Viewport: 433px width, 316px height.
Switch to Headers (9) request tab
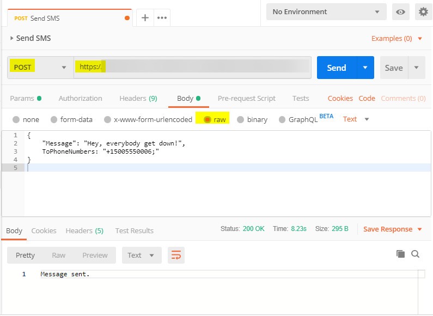[x=138, y=98]
